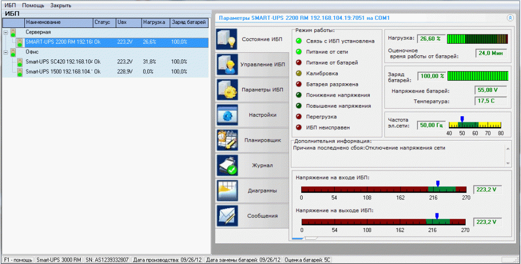Viewport: 521px width, 264px height.
Task: Select the Управление ИБП tab label
Action: coord(263,64)
